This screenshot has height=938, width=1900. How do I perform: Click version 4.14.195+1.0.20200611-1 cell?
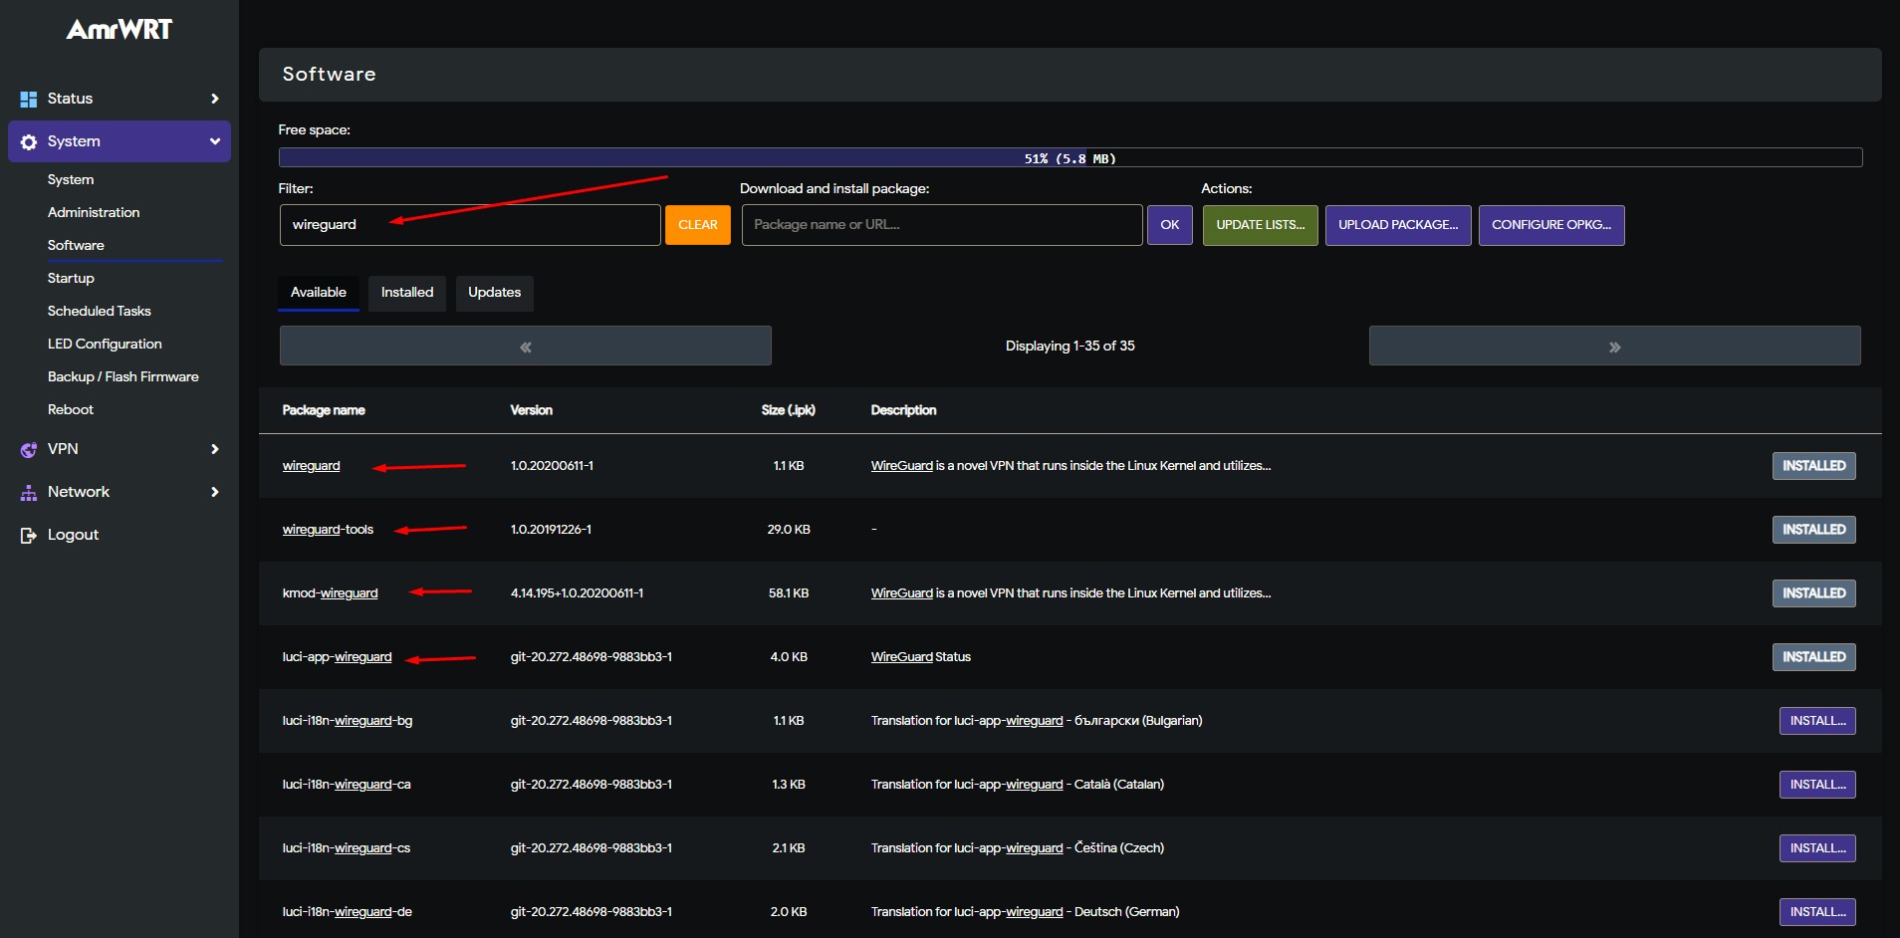pos(577,593)
